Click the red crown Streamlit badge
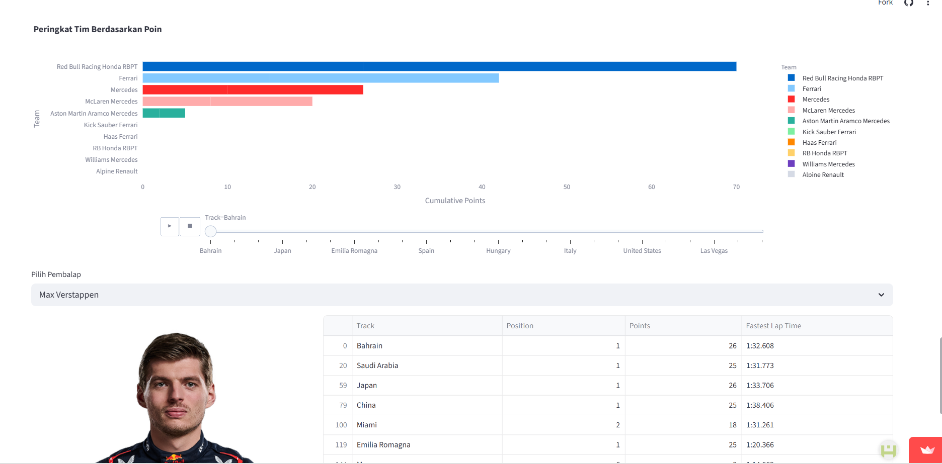The width and height of the screenshot is (942, 464). (x=926, y=450)
